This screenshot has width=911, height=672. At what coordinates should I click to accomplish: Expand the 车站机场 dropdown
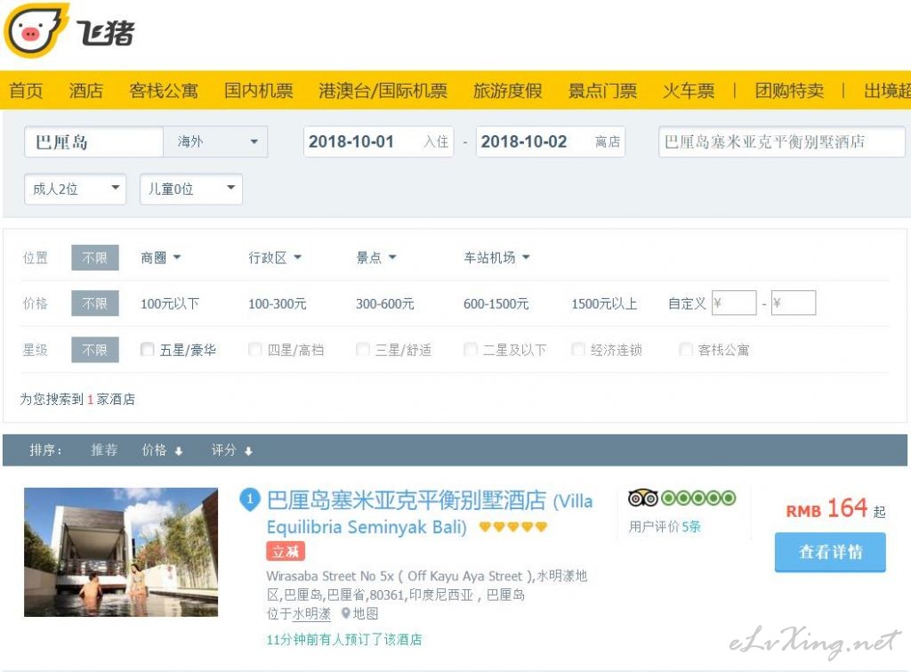point(496,257)
